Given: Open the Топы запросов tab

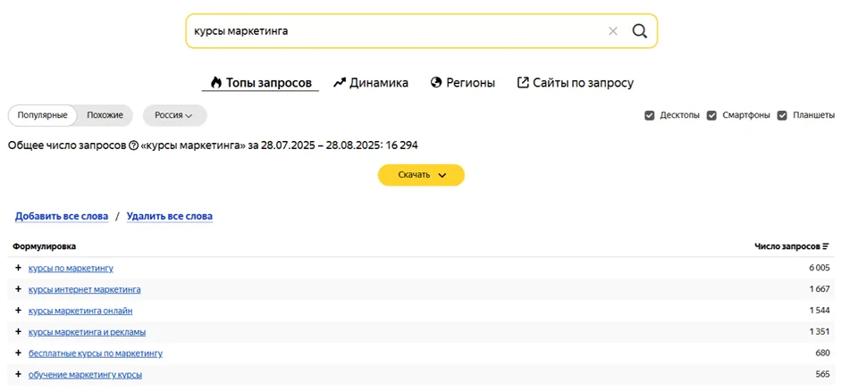Looking at the screenshot, I should coord(261,83).
